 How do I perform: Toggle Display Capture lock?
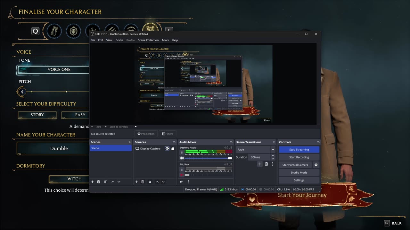[173, 149]
